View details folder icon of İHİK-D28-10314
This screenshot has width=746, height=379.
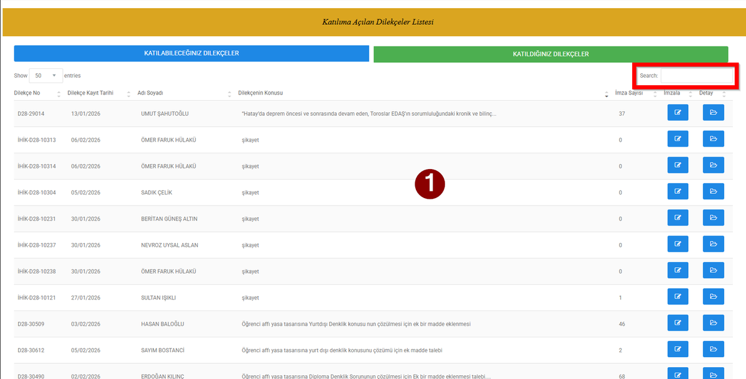(x=713, y=165)
